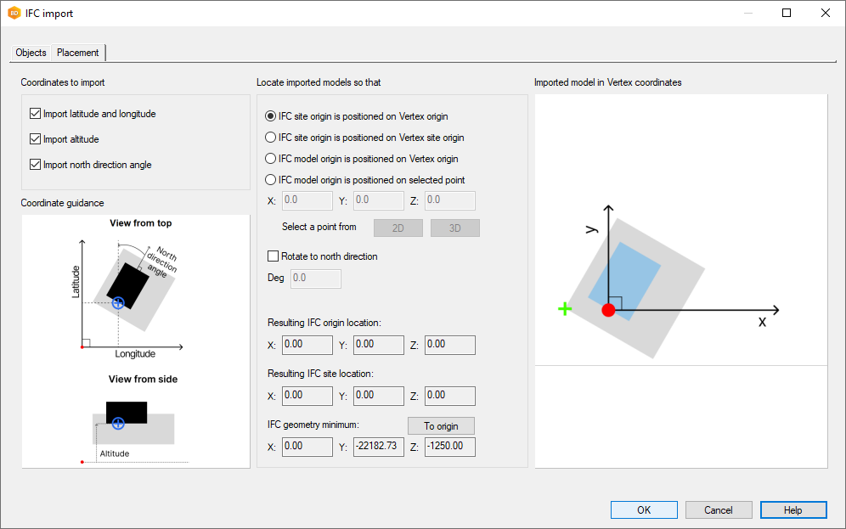846x529 pixels.
Task: Choose IFC model origin on selected point
Action: coord(271,180)
